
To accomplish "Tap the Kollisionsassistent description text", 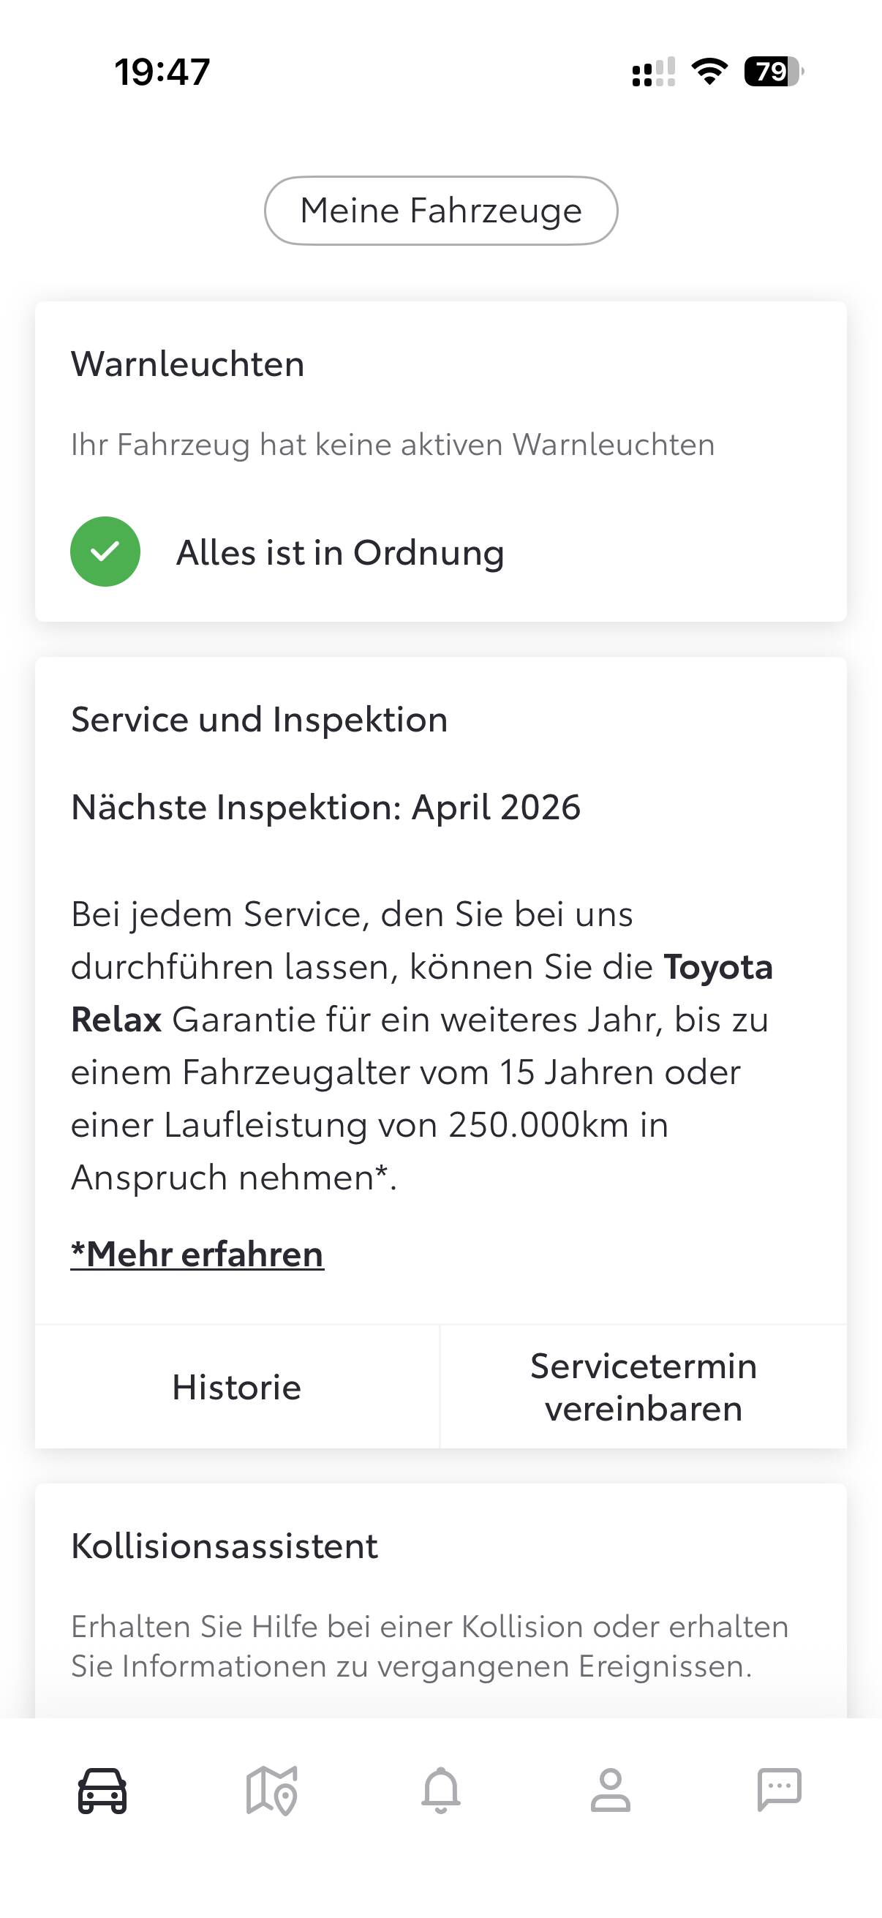I will click(429, 1646).
